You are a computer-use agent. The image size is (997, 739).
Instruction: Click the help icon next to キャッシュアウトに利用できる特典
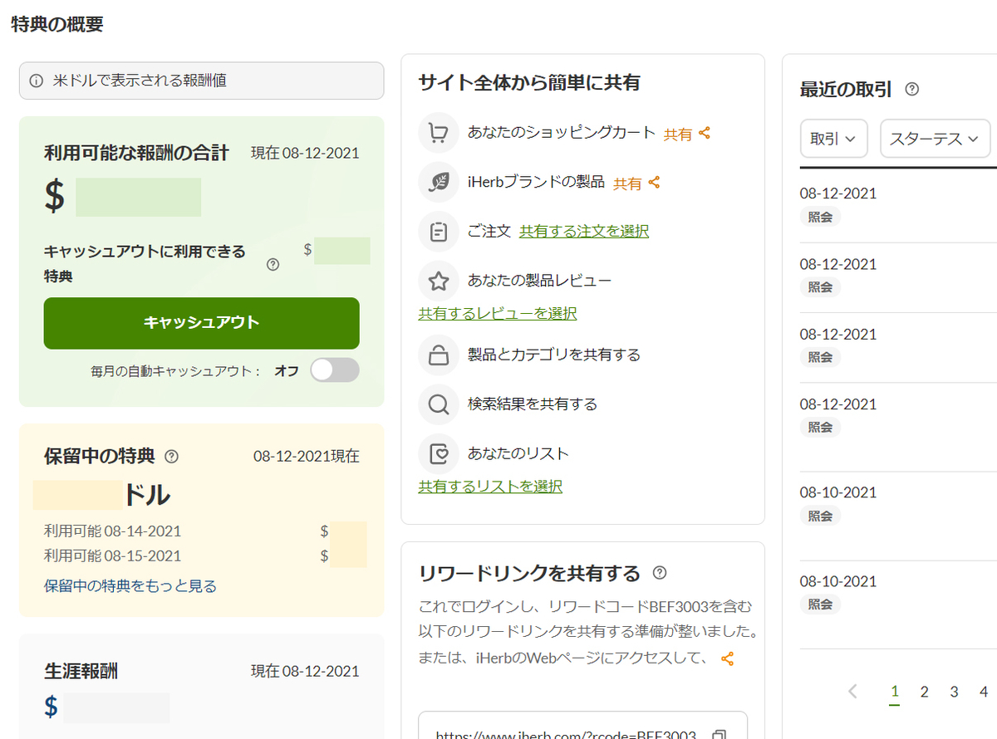pyautogui.click(x=271, y=265)
